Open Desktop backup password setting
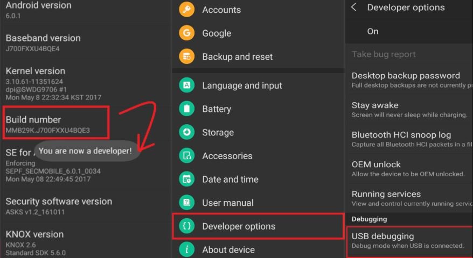Image resolution: width=473 pixels, height=258 pixels. 409,80
